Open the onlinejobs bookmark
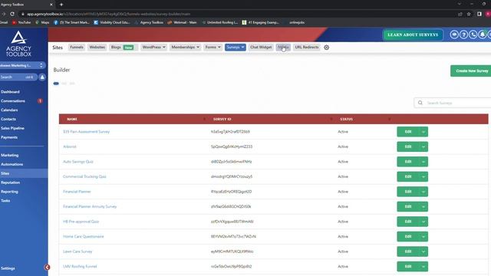The image size is (491, 276). click(x=297, y=22)
